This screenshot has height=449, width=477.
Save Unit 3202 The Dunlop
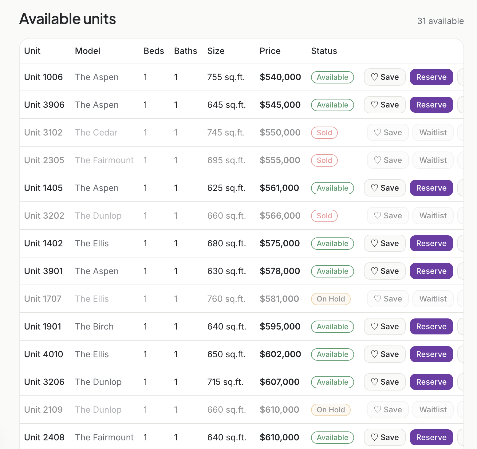(388, 216)
